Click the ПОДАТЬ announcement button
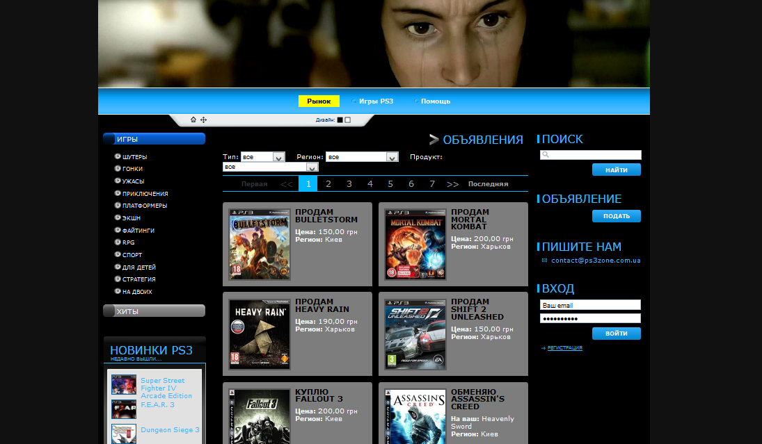 [x=616, y=216]
